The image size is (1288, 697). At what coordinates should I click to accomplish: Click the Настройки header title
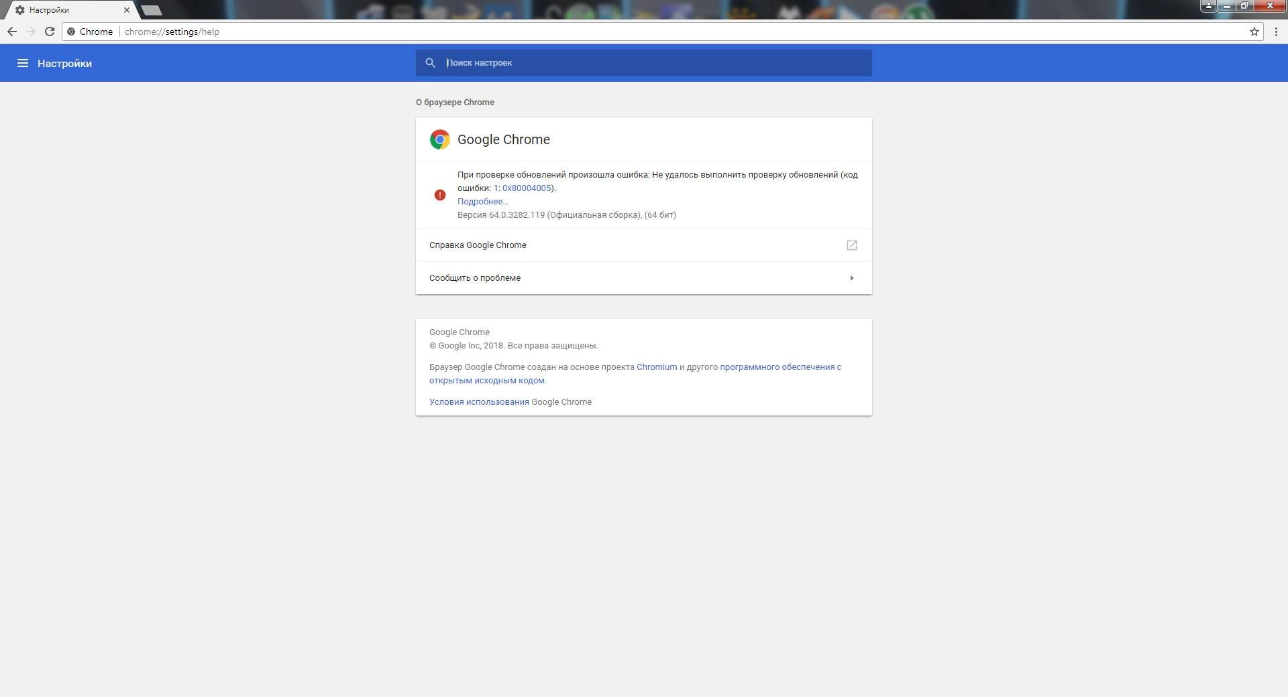coord(64,64)
